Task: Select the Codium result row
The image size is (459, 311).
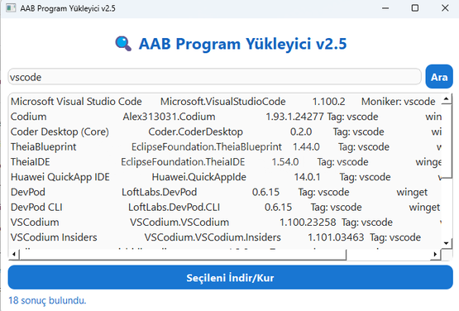Action: click(x=226, y=117)
